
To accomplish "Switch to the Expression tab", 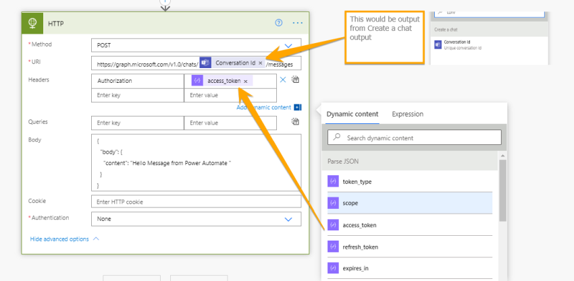I will (407, 114).
